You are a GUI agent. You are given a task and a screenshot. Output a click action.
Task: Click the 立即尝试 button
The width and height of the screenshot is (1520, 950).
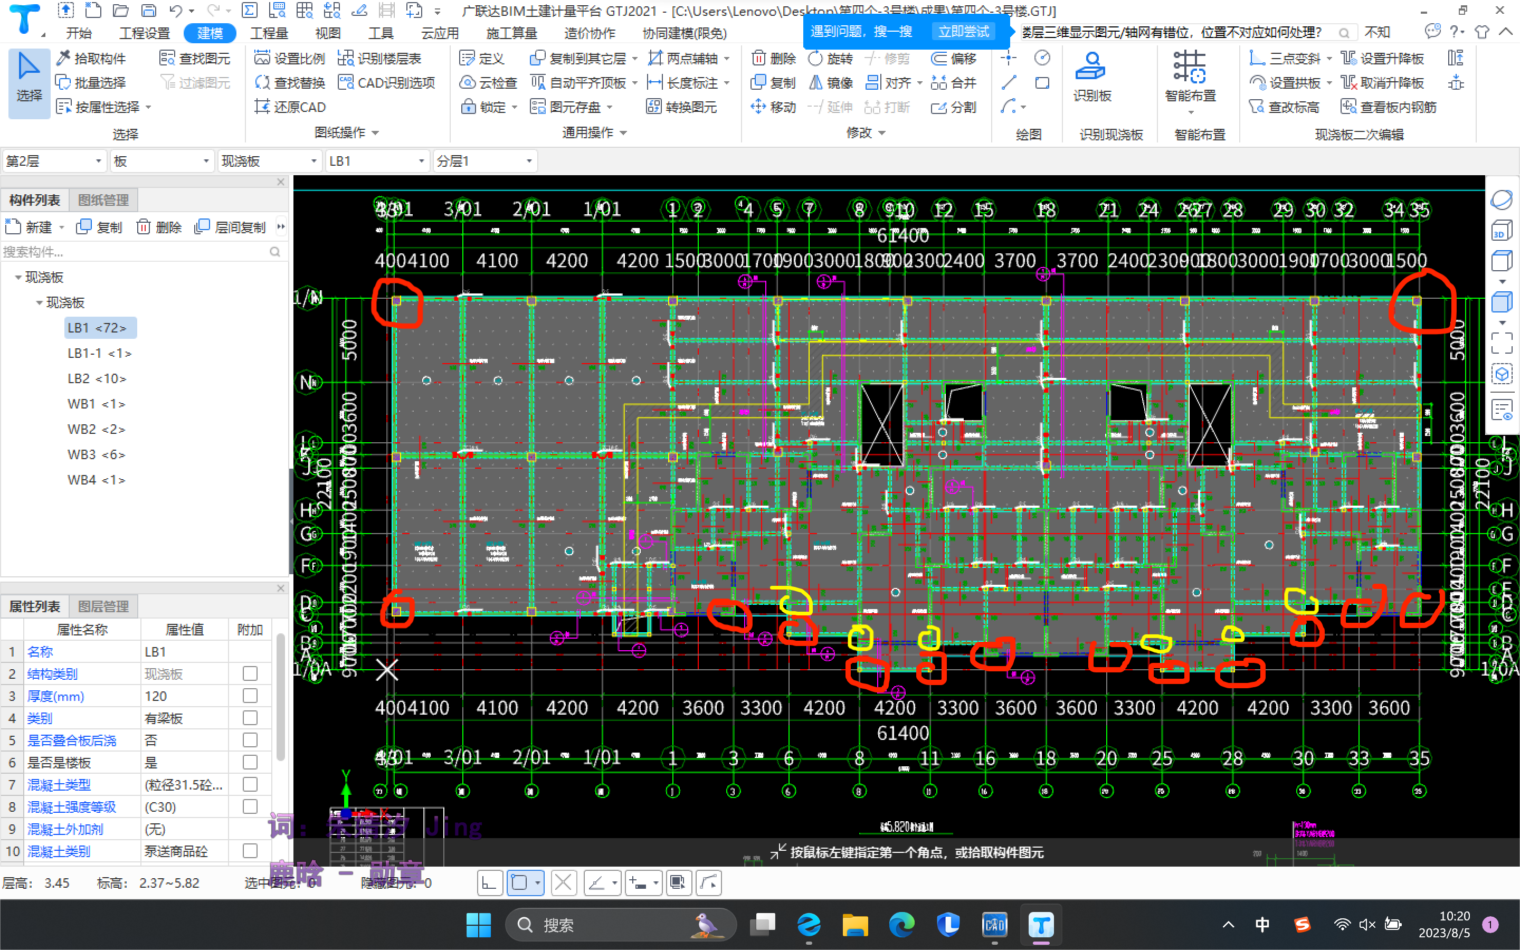coord(964,32)
